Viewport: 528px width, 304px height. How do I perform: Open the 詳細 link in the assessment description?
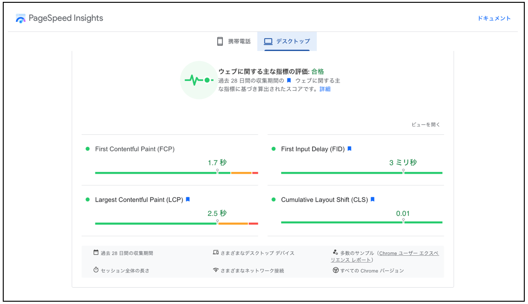coord(325,89)
